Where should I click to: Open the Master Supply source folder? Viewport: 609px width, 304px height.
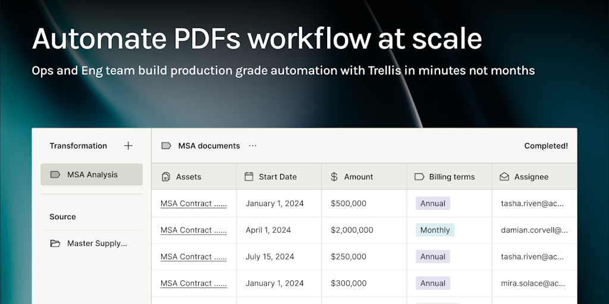96,243
